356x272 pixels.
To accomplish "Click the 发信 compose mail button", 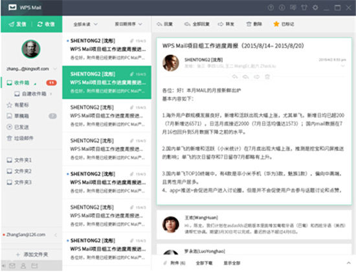I will pos(17,24).
